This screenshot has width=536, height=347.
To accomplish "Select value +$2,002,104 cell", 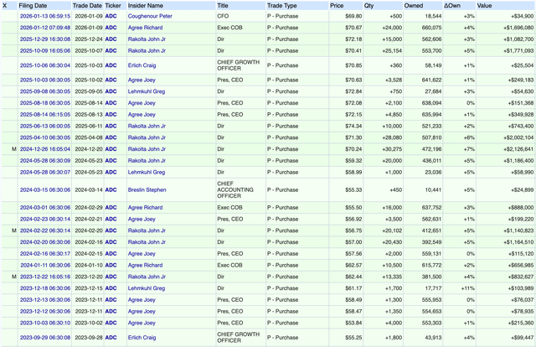I will coord(518,137).
